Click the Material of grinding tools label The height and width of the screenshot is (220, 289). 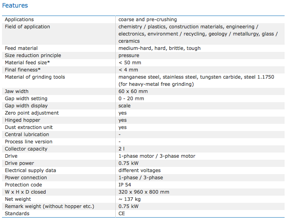coord(35,77)
